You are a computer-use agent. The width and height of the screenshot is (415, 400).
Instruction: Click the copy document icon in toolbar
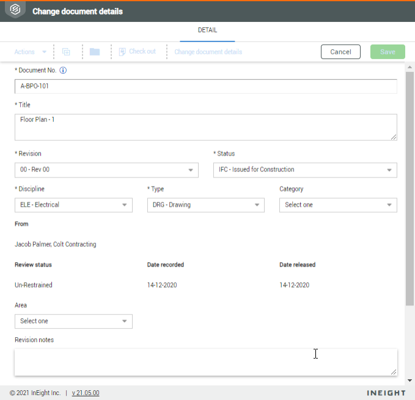67,52
